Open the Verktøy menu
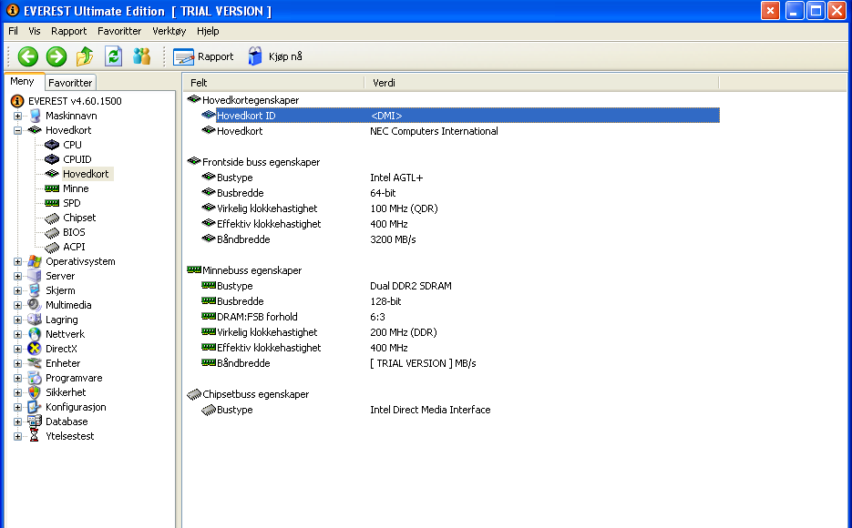The width and height of the screenshot is (852, 528). click(x=169, y=31)
